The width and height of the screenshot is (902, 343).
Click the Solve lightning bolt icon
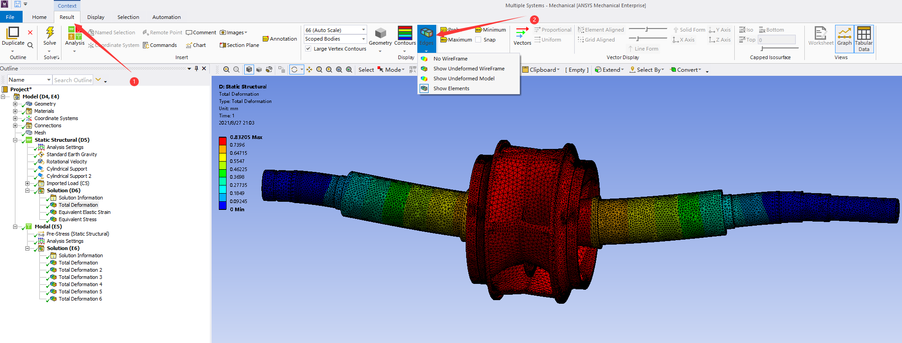[50, 33]
